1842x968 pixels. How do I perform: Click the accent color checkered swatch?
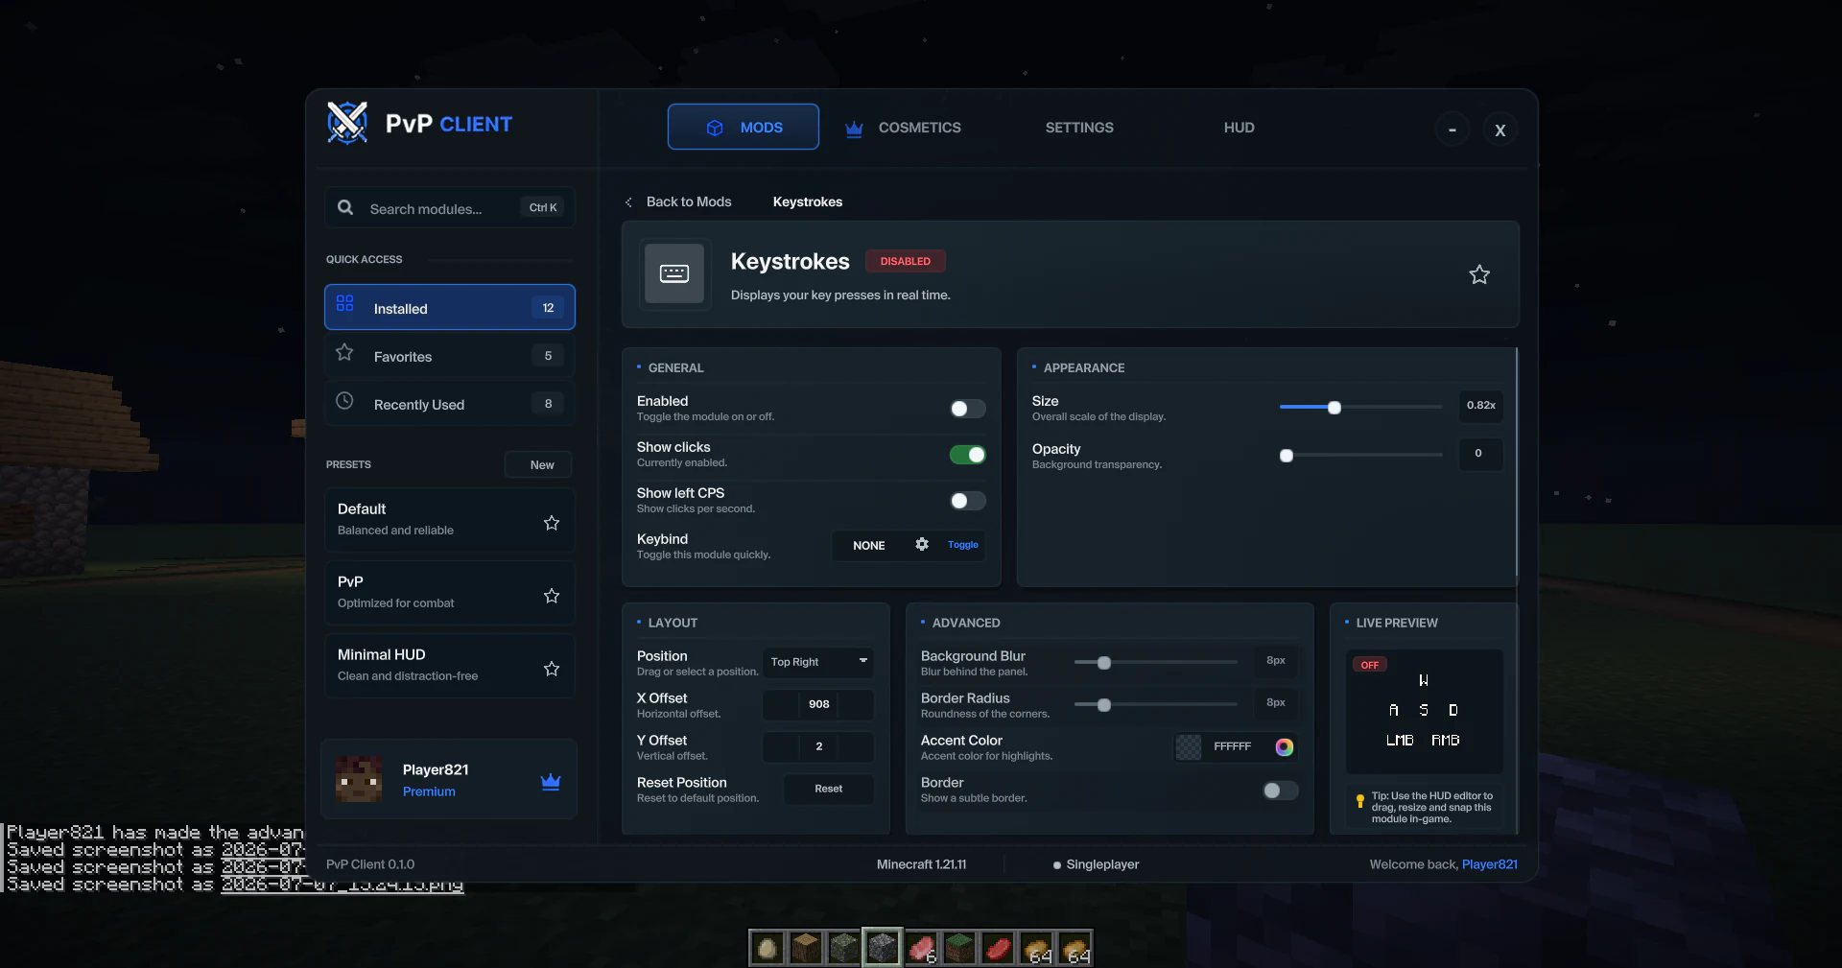tap(1189, 747)
